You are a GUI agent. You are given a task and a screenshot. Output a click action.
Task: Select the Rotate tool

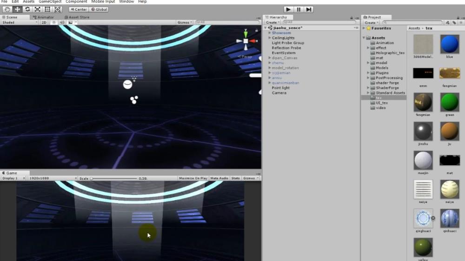coord(27,9)
